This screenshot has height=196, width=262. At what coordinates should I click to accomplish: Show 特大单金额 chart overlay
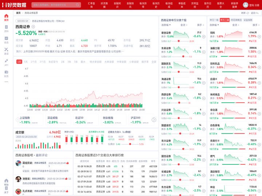(x=96, y=62)
